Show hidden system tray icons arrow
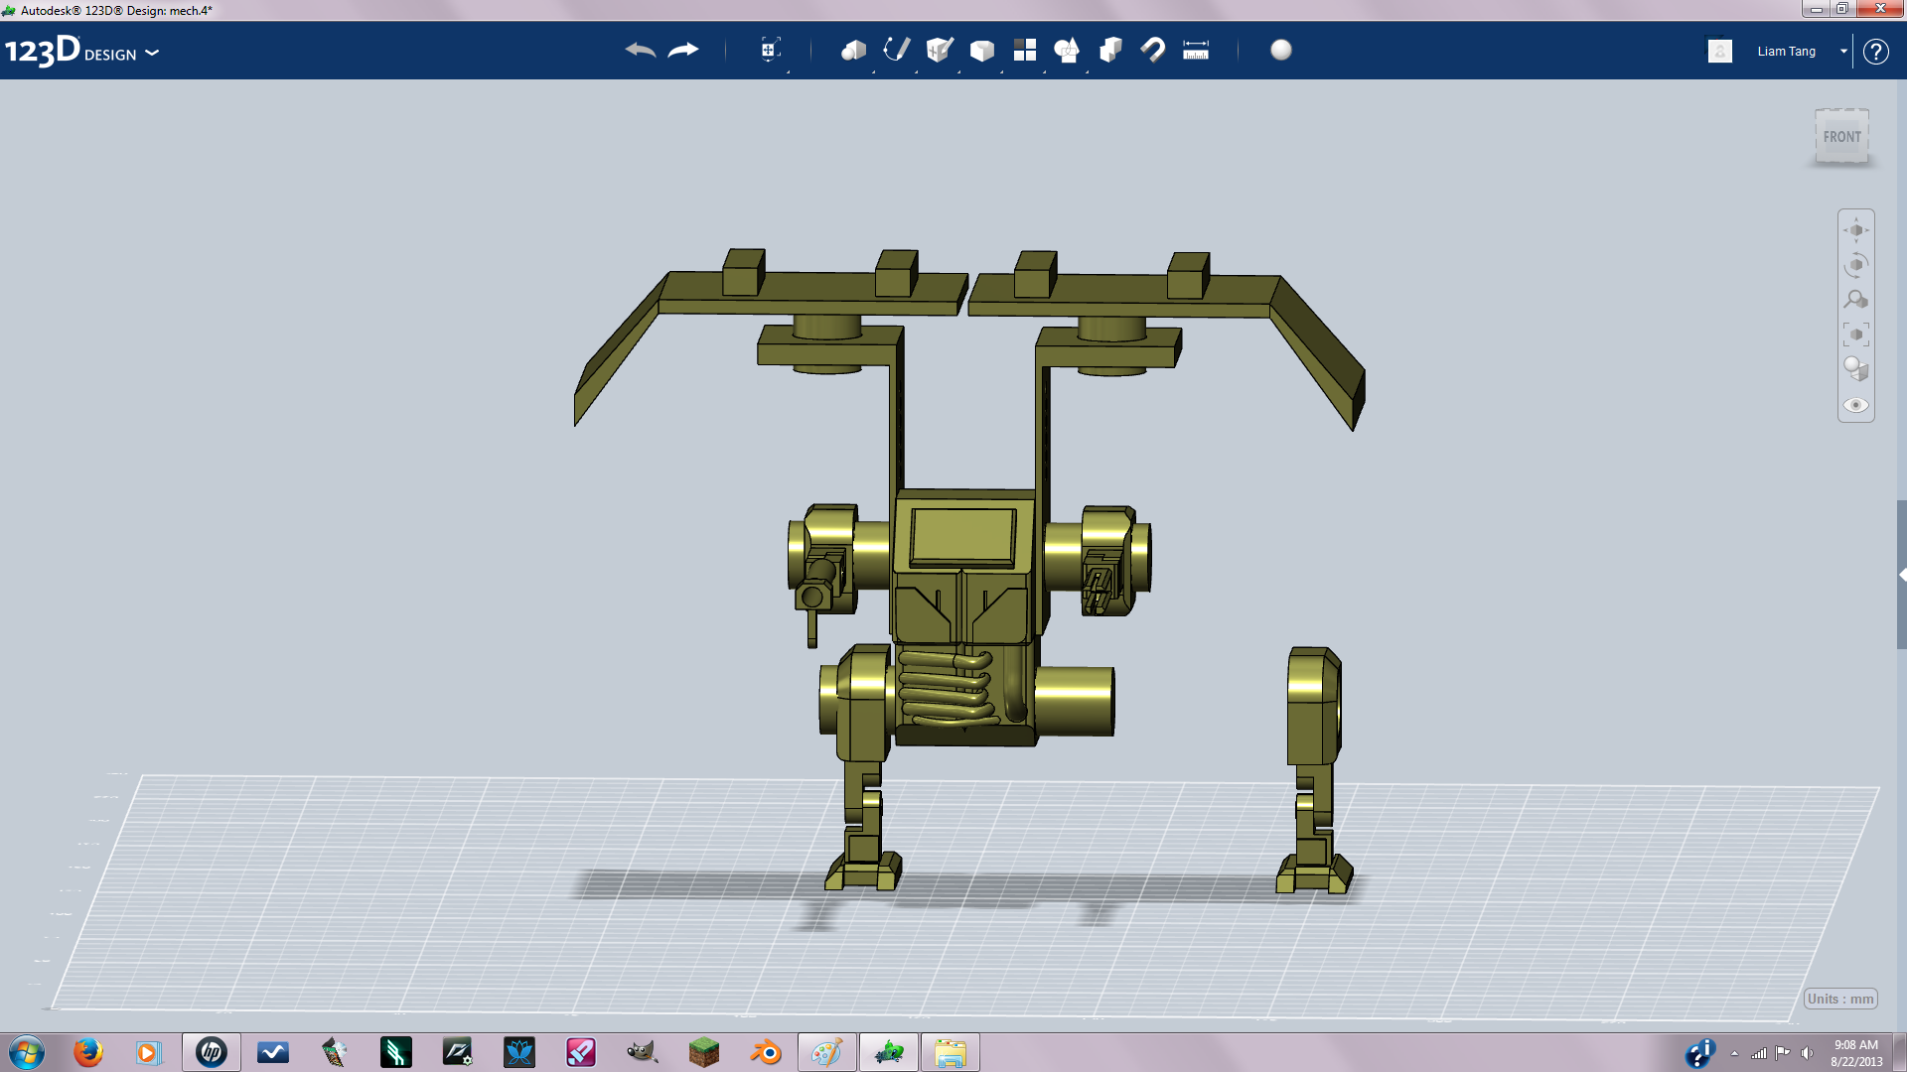The height and width of the screenshot is (1072, 1907). (x=1734, y=1053)
